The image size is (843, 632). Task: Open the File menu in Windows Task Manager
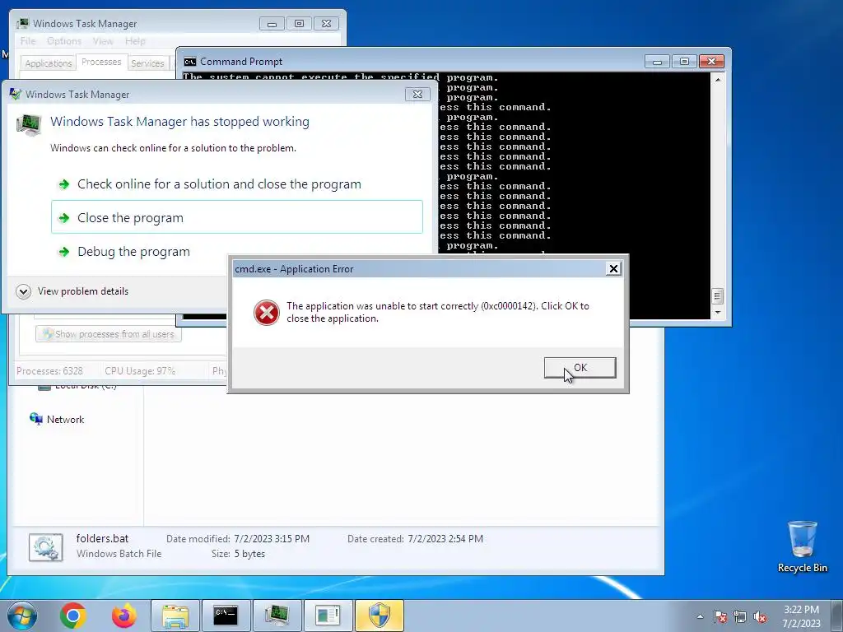click(28, 41)
